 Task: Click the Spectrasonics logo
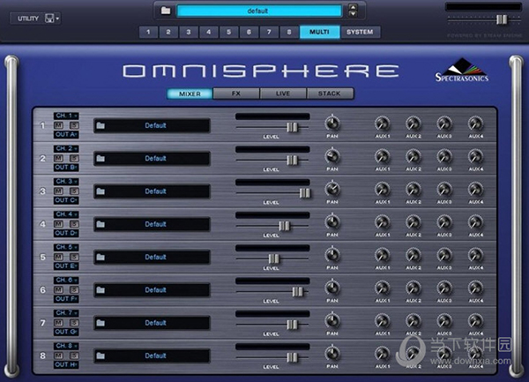(462, 71)
